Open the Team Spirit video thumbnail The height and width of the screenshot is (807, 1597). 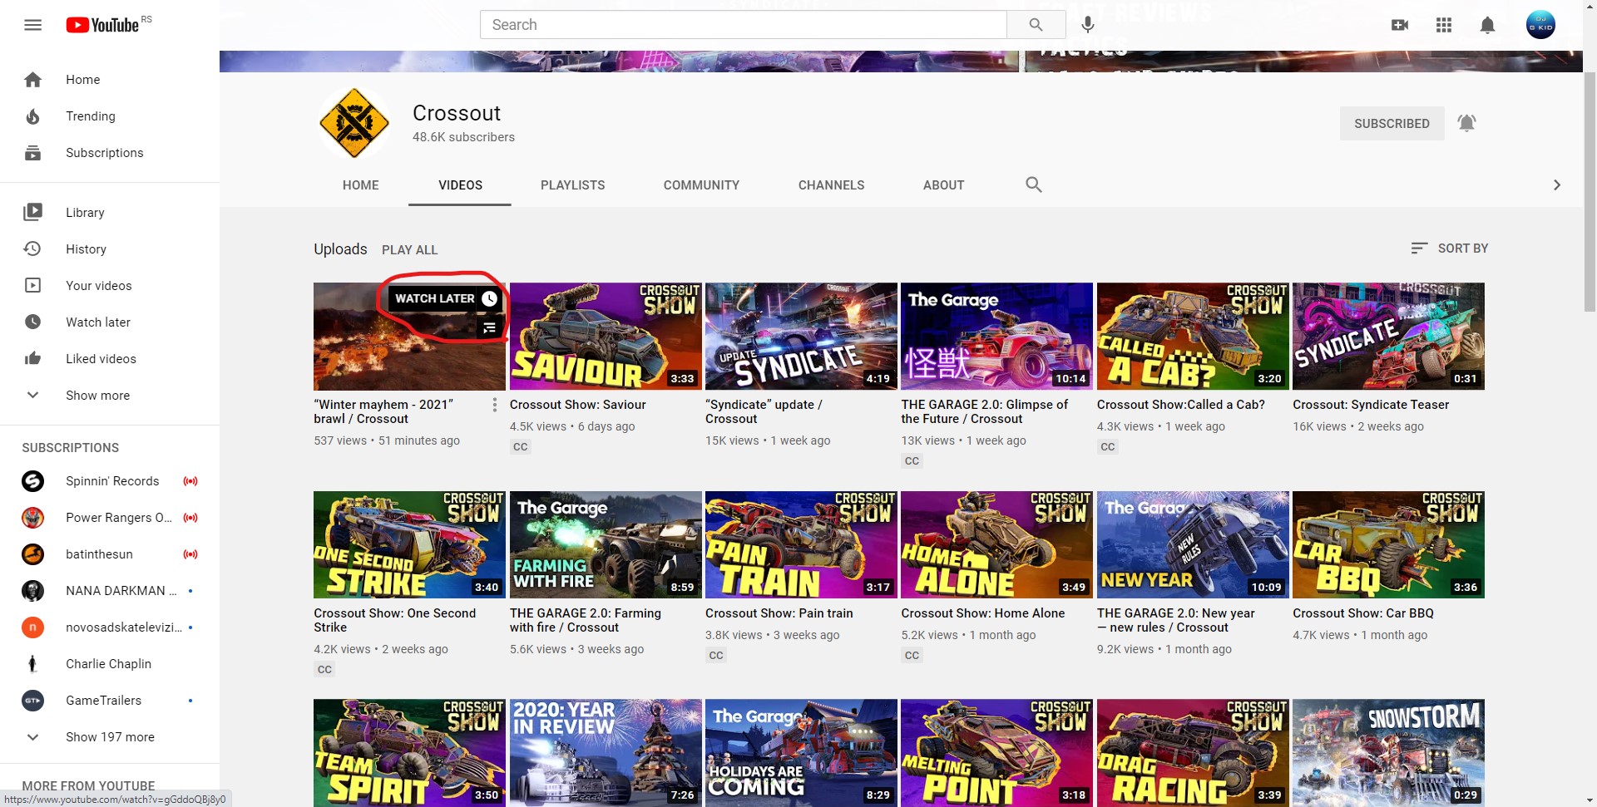pyautogui.click(x=409, y=753)
